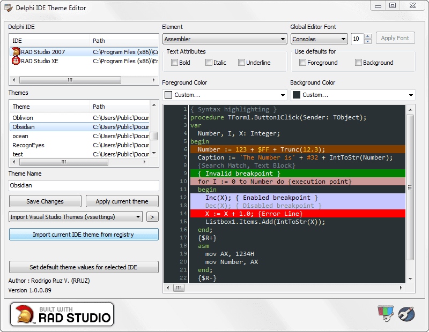This screenshot has height=332, width=429.
Task: Increase font size with up stepper arrow
Action: click(x=367, y=36)
